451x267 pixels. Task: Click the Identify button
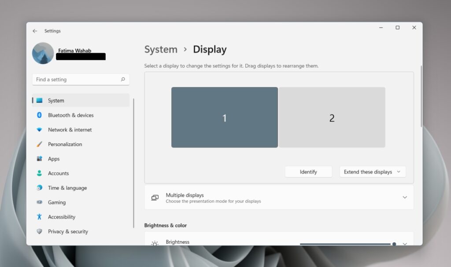click(308, 172)
